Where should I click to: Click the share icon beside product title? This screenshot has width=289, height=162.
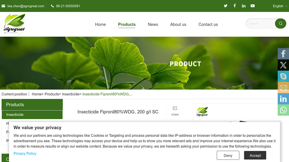click(x=175, y=111)
